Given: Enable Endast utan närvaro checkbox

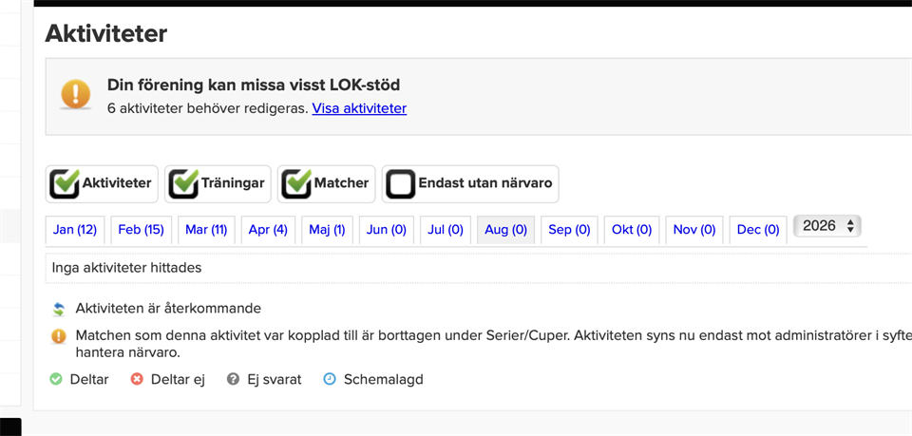Looking at the screenshot, I should (401, 183).
